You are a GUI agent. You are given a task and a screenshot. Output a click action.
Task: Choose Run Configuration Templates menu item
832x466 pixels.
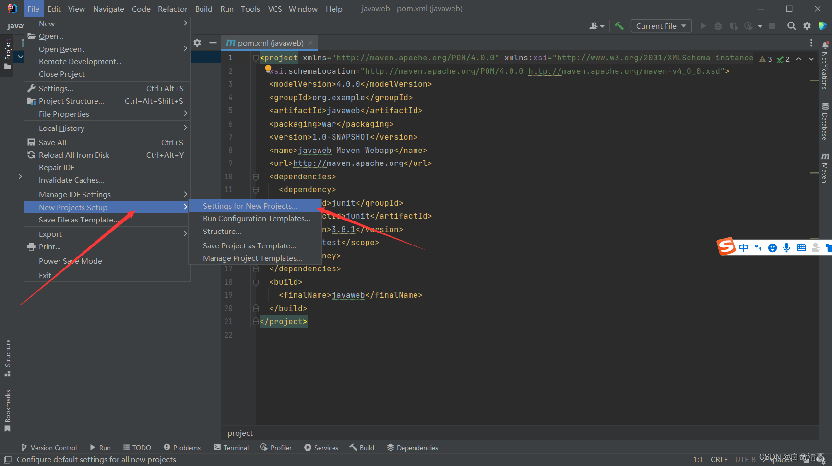point(255,218)
